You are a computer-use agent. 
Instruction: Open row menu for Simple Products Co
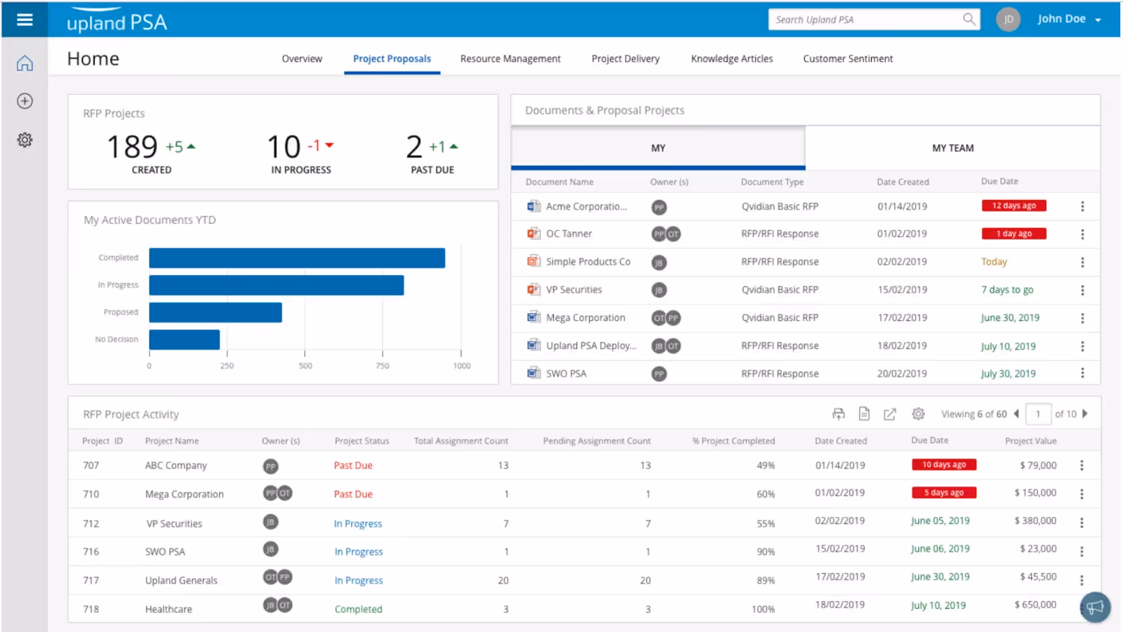point(1082,262)
